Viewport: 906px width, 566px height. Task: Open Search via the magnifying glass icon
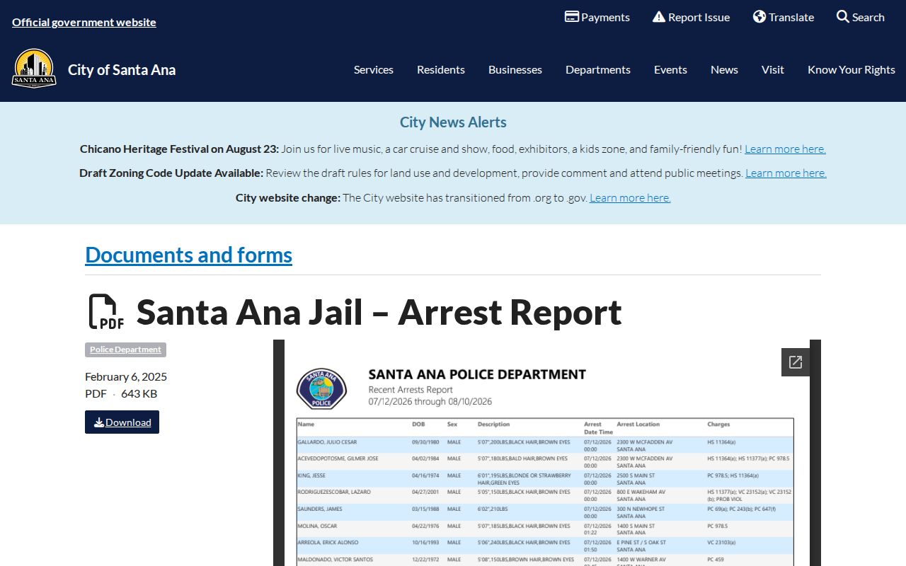pos(843,17)
